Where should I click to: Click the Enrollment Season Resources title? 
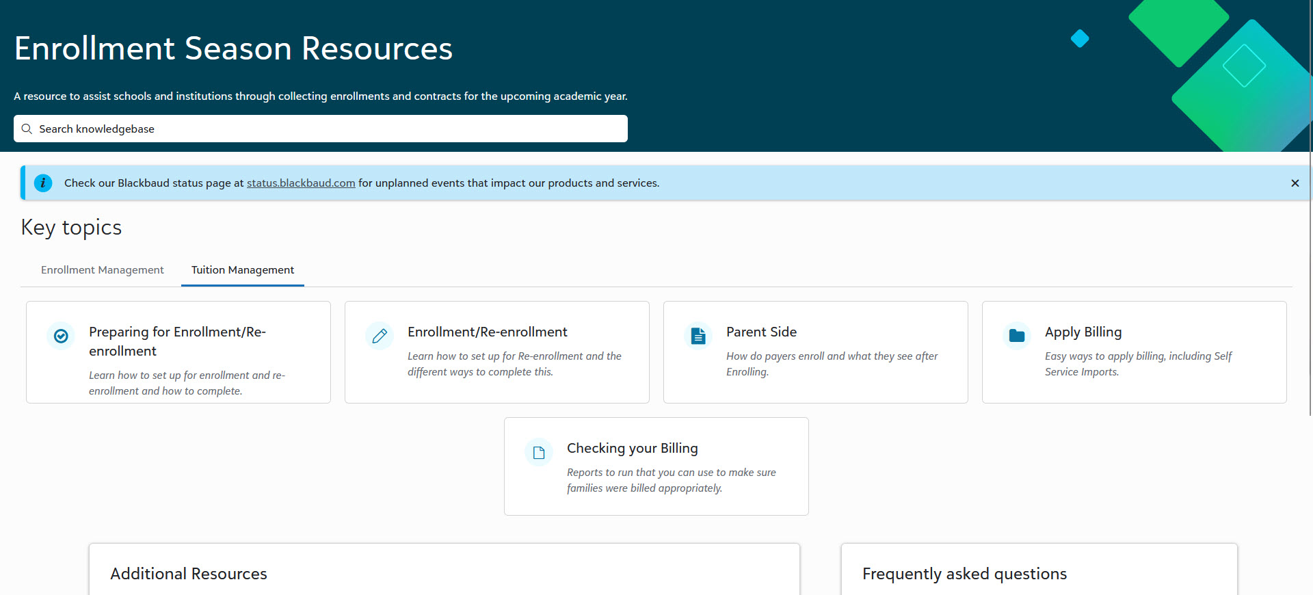(233, 49)
